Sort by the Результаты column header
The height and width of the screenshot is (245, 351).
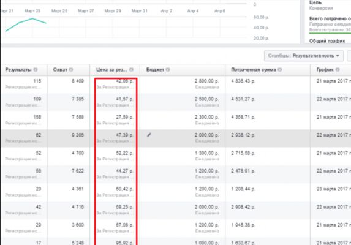[18, 70]
